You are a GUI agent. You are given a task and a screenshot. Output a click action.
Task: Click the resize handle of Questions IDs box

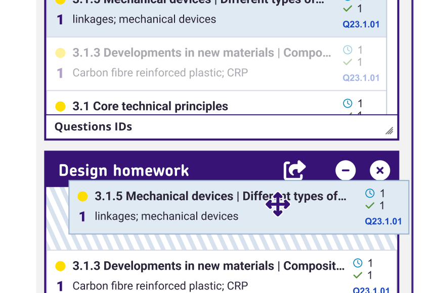(389, 131)
